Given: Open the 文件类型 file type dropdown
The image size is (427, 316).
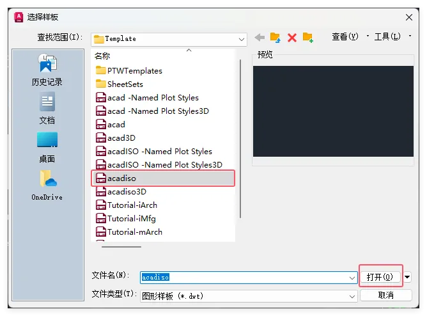Looking at the screenshot, I should click(352, 296).
